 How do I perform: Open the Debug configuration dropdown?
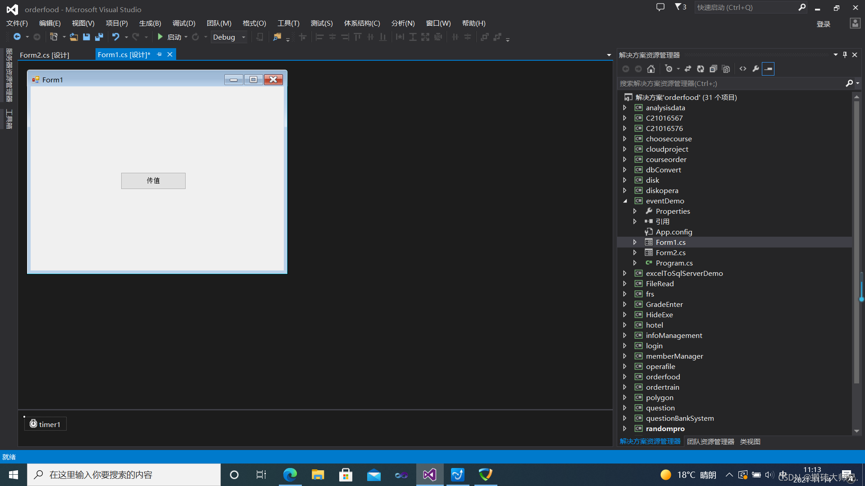[x=243, y=37]
